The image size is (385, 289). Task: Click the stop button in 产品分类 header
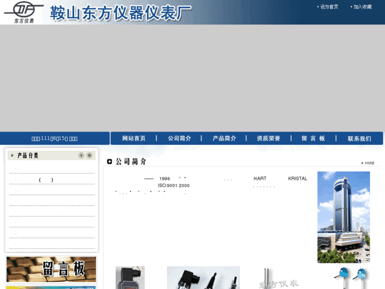point(89,155)
